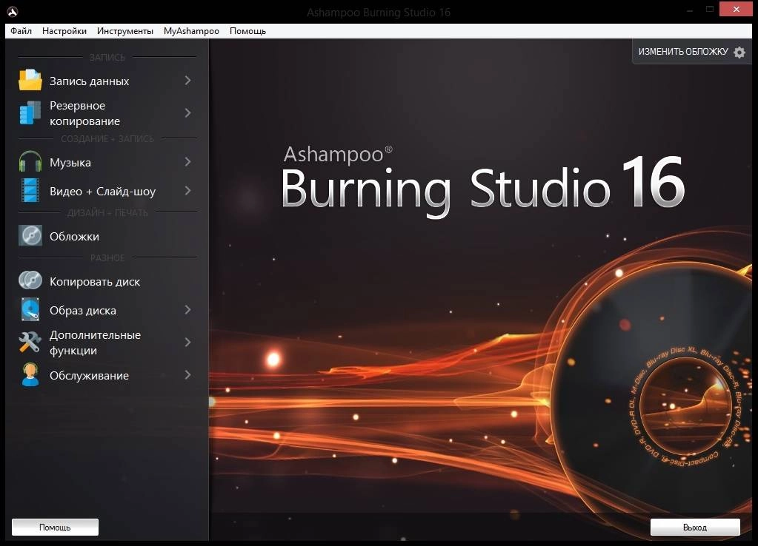Expand the Резервное копирование chevron
The height and width of the screenshot is (546, 758).
[187, 113]
